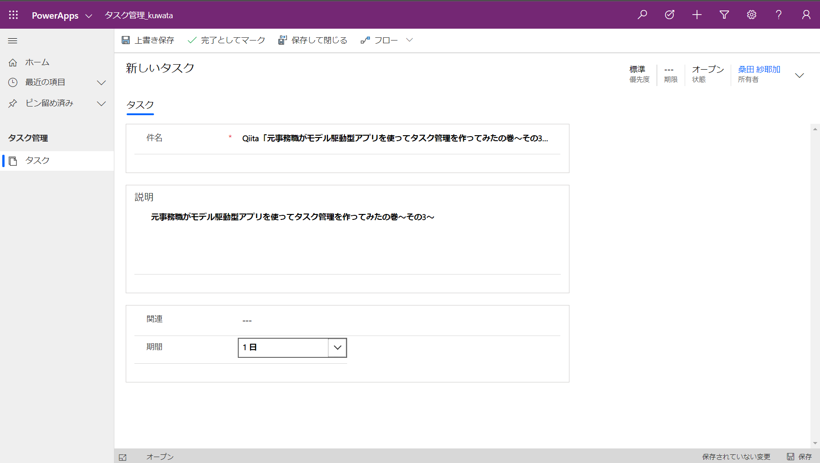
Task: Click the タスク管理_kuwata app name
Action: pyautogui.click(x=139, y=15)
